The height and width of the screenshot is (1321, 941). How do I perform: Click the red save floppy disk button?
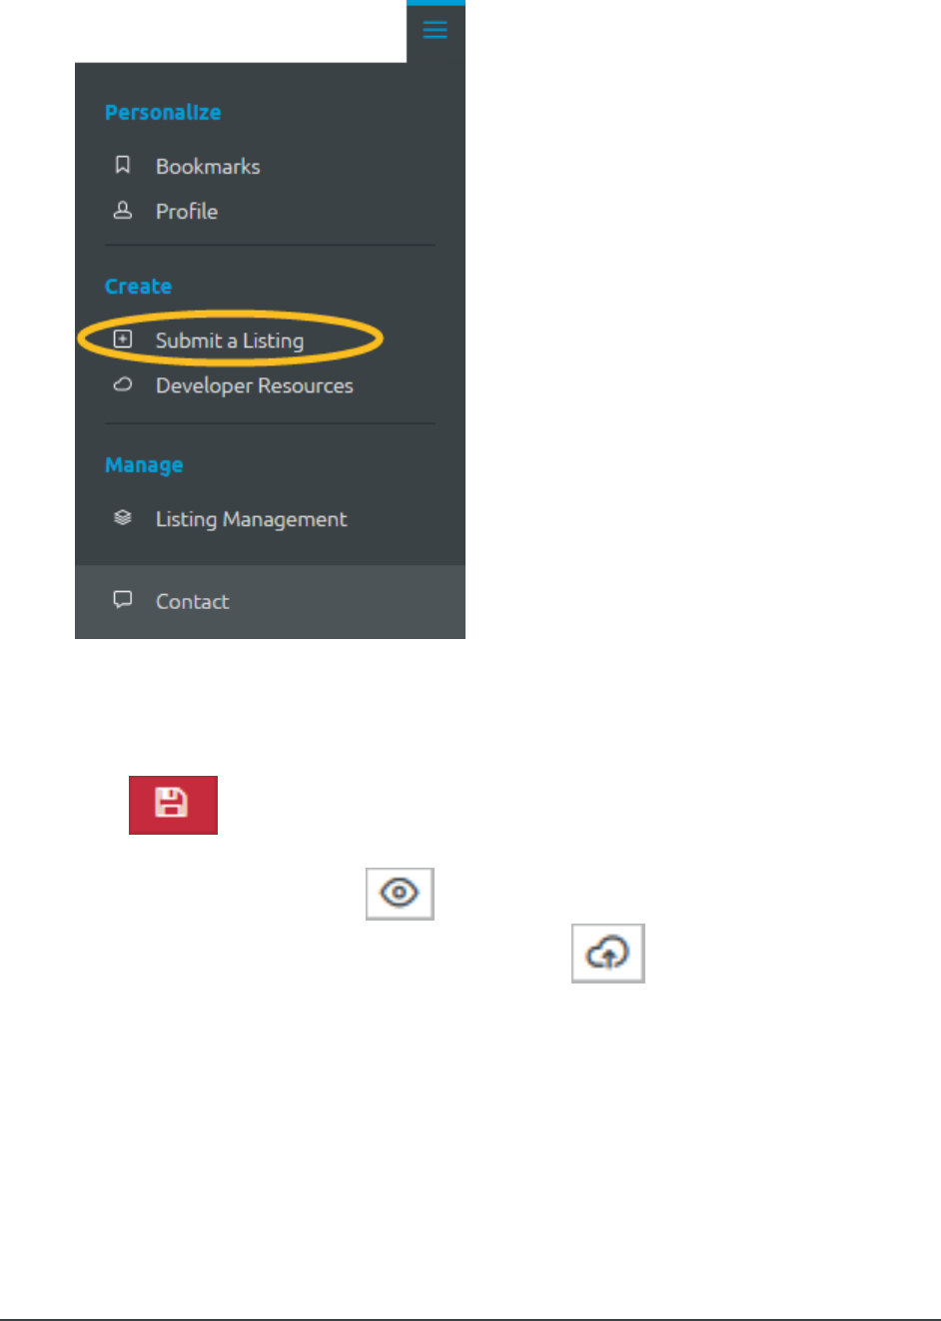click(173, 805)
